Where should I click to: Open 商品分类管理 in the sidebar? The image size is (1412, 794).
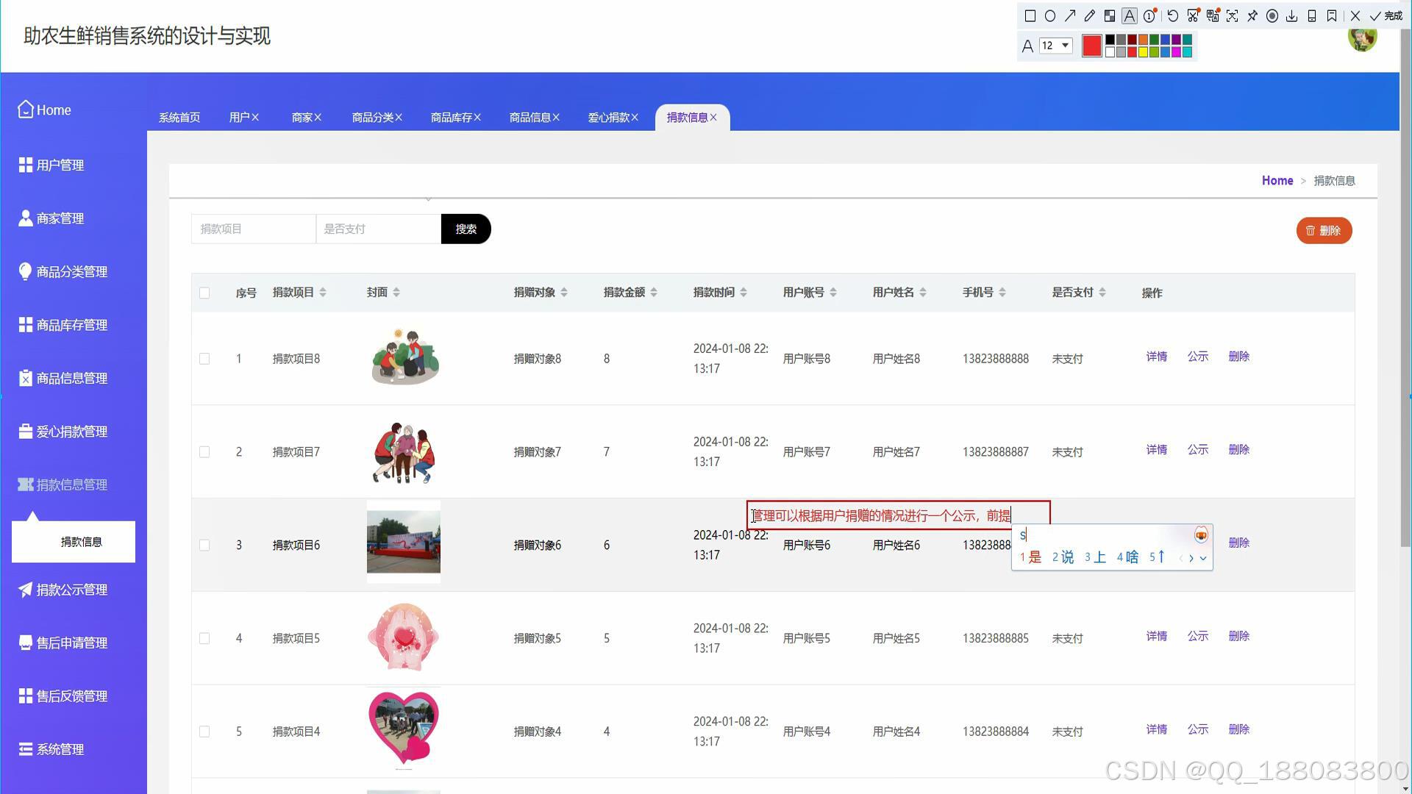click(x=71, y=271)
